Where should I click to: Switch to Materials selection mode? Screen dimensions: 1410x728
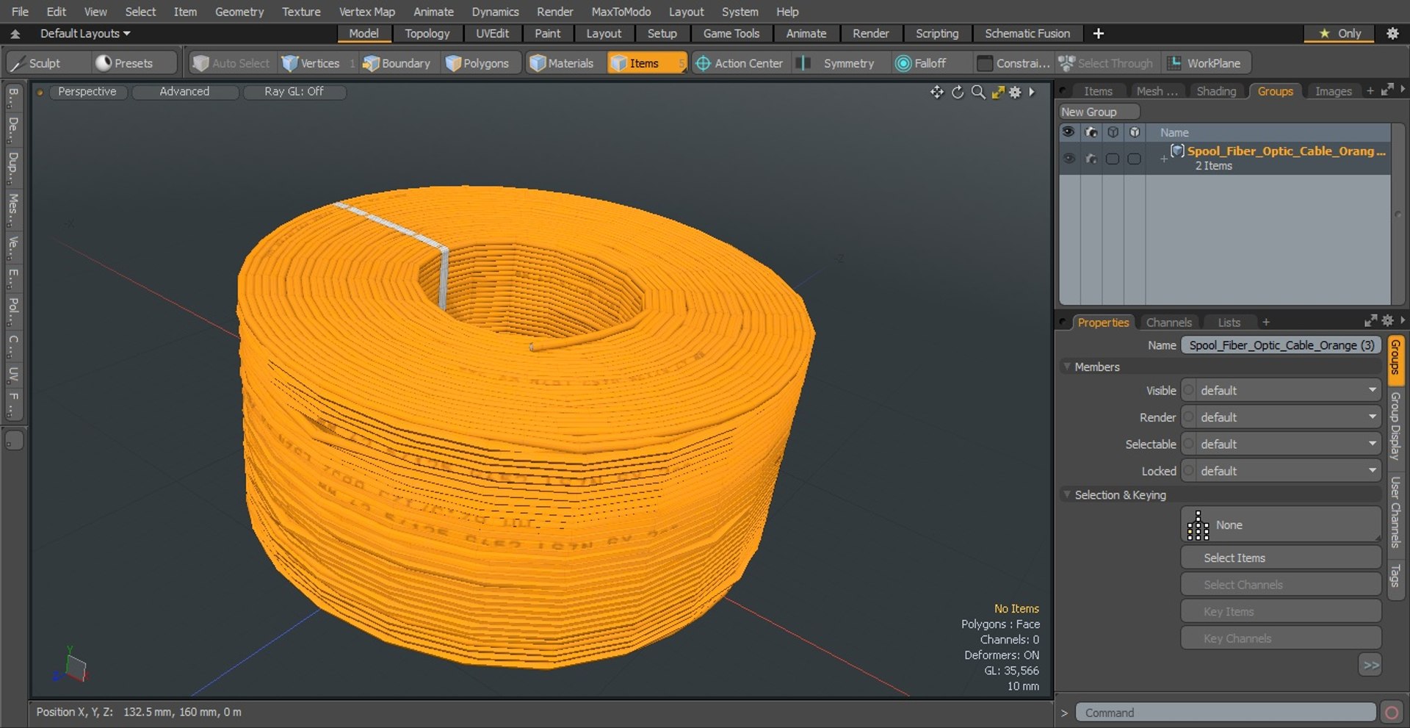[562, 63]
